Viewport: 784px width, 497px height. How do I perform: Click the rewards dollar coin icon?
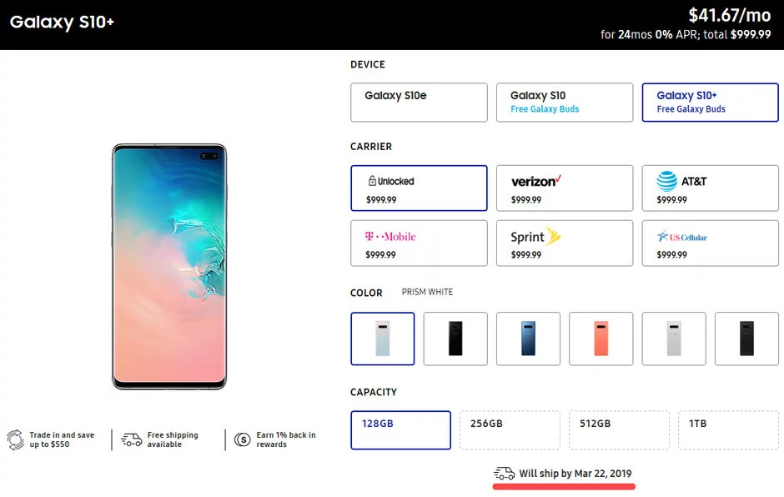tap(243, 439)
